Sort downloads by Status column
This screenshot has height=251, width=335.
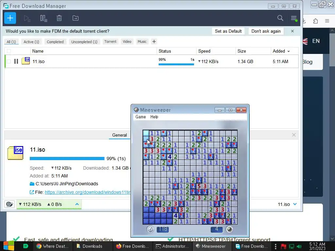click(165, 51)
